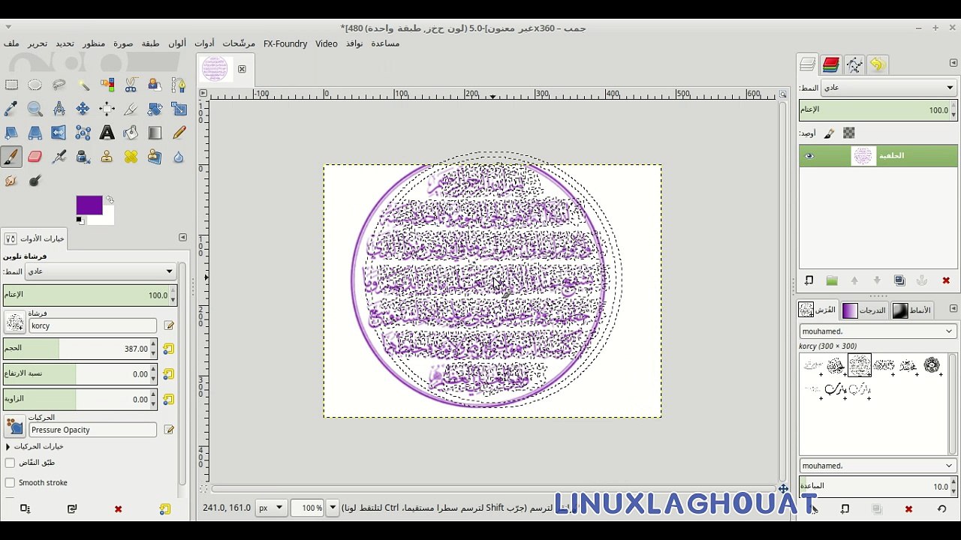This screenshot has height=540, width=961.
Task: Choose the Paths pen tool
Action: pyautogui.click(x=179, y=85)
